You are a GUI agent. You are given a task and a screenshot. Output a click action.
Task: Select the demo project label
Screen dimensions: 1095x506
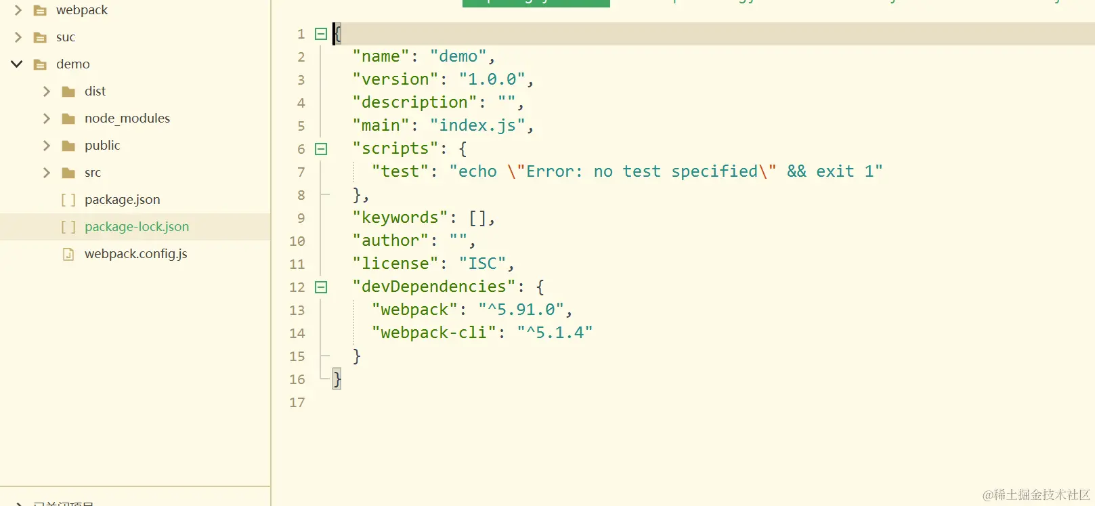click(73, 64)
